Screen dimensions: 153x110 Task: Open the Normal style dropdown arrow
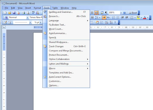27,17
